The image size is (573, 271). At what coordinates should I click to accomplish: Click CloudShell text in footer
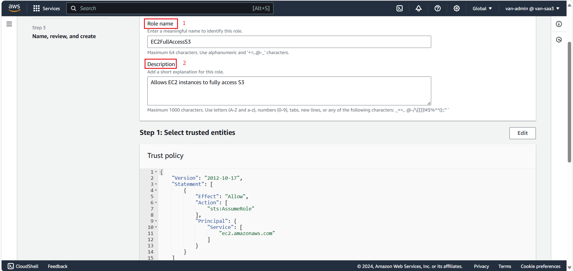coord(27,266)
